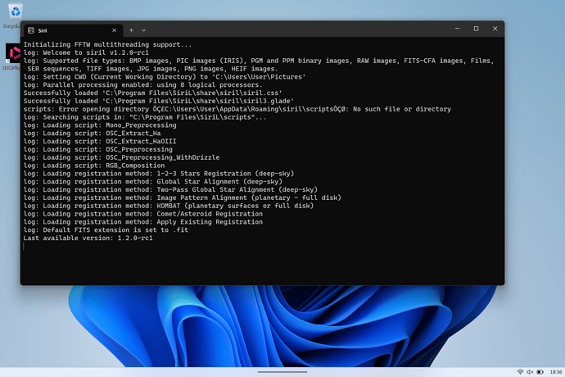Click 'Loading script: OSC_Preprocessing' line

98,149
